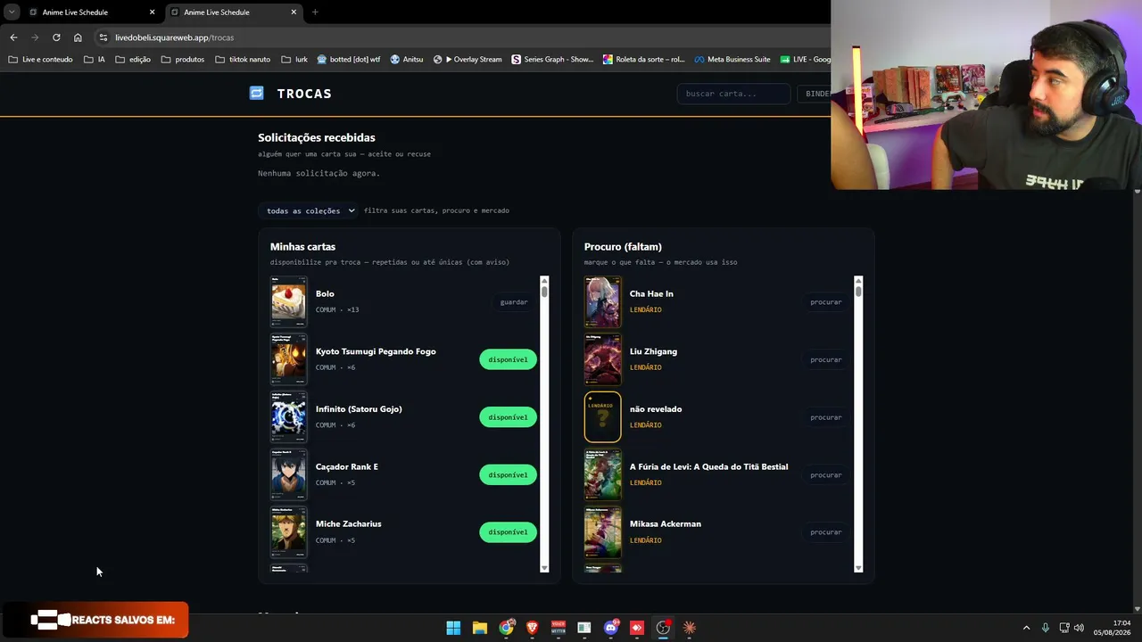Open the browser home page
The image size is (1142, 642).
78,37
